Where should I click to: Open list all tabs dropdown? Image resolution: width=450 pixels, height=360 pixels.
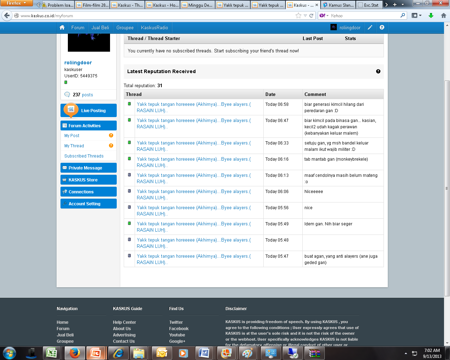click(403, 5)
